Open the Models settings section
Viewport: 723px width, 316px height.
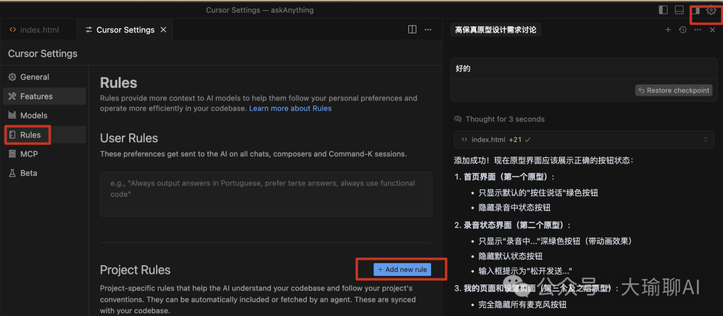[45, 115]
